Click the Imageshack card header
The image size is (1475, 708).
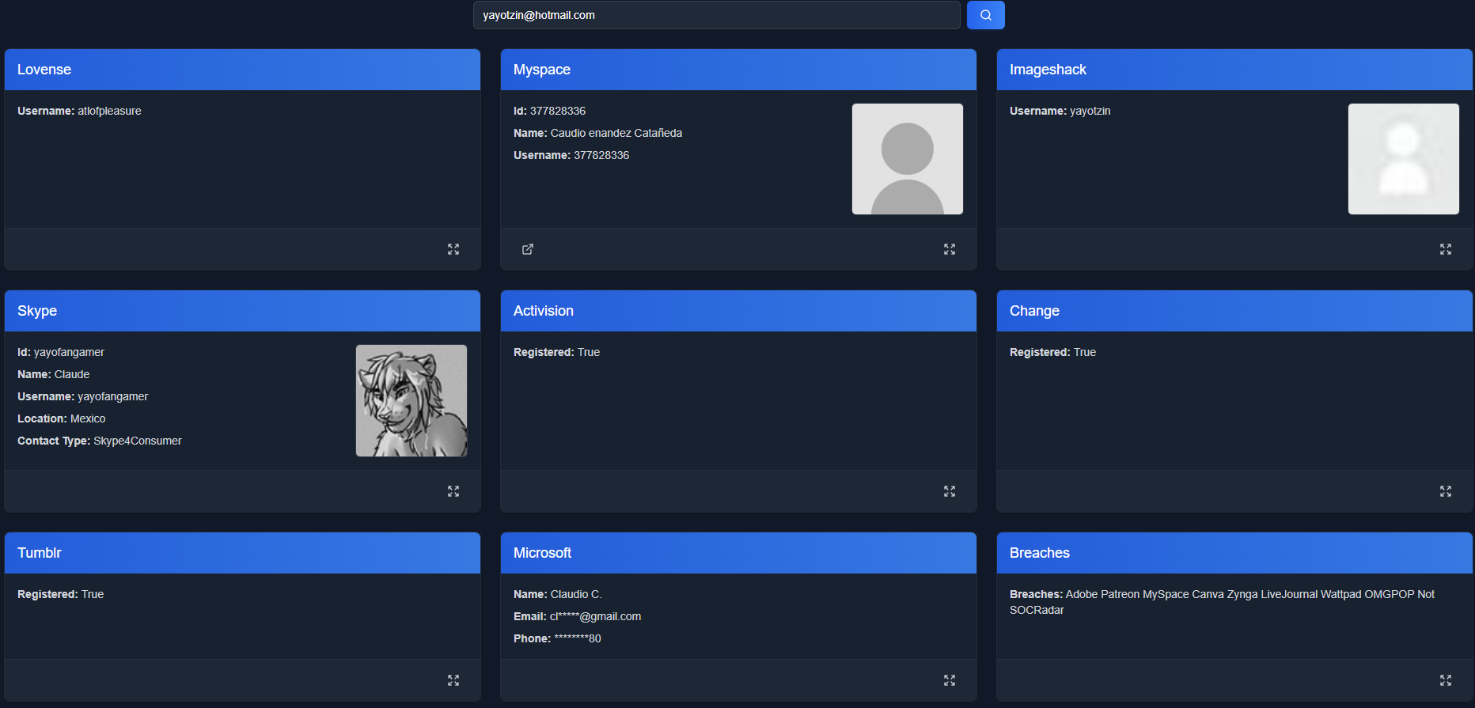click(1234, 70)
